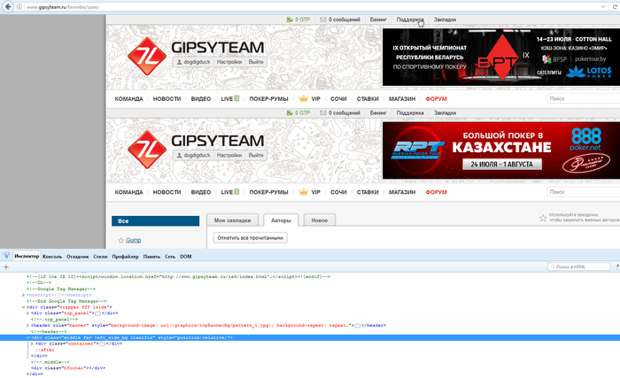
Task: Open ФОРУМ in the lower navigation menu
Action: (436, 192)
